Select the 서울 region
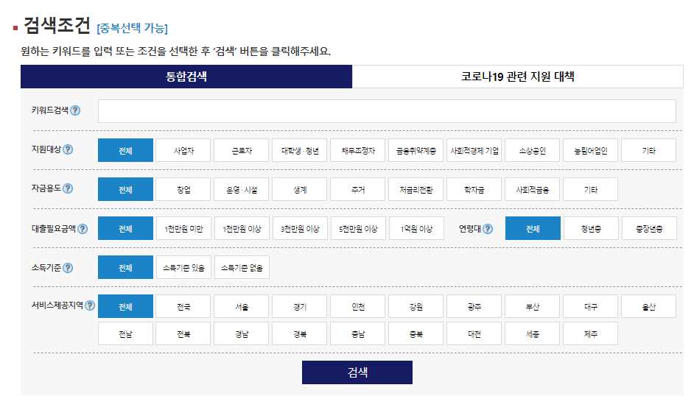Image resolution: width=694 pixels, height=396 pixels. [x=242, y=306]
